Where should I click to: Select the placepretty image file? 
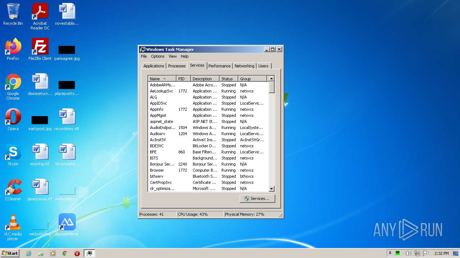point(67,87)
